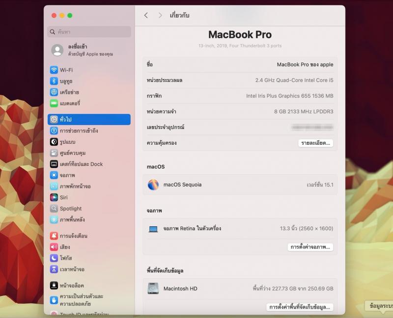Click the memory value "8 GB 2133 MHz LPDDR3"

[304, 111]
